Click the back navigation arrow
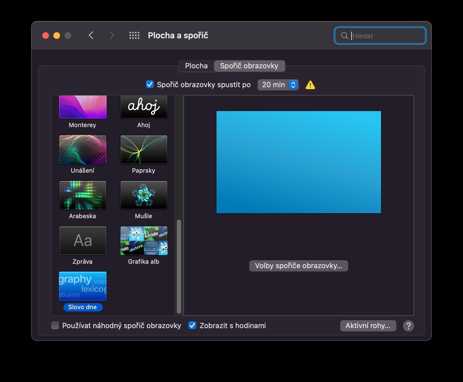The height and width of the screenshot is (382, 463). coord(91,36)
